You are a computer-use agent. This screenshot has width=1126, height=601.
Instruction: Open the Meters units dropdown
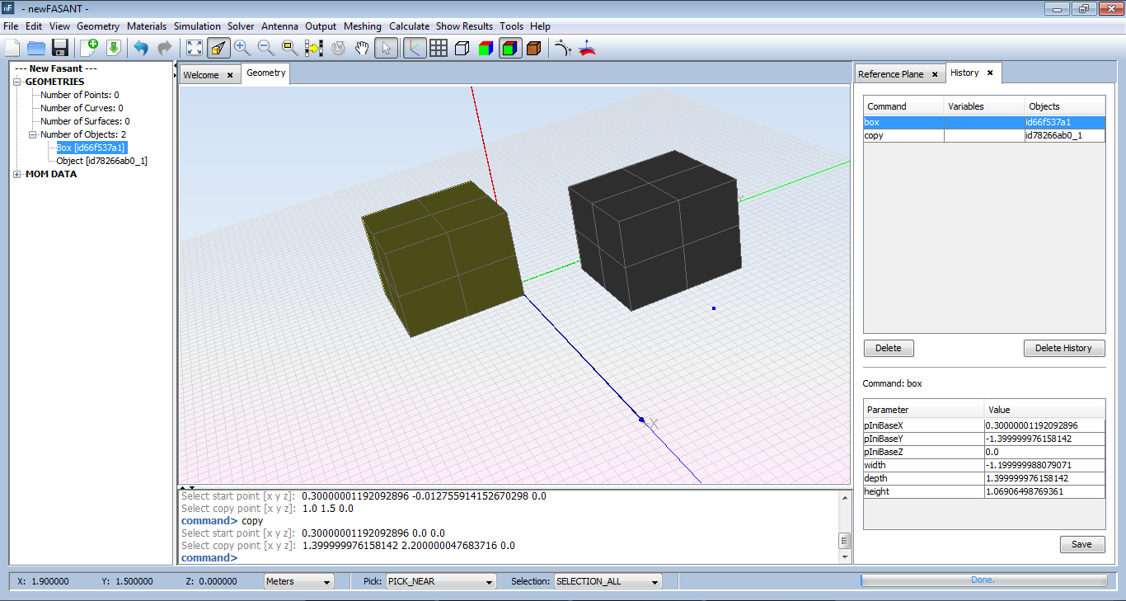click(298, 581)
